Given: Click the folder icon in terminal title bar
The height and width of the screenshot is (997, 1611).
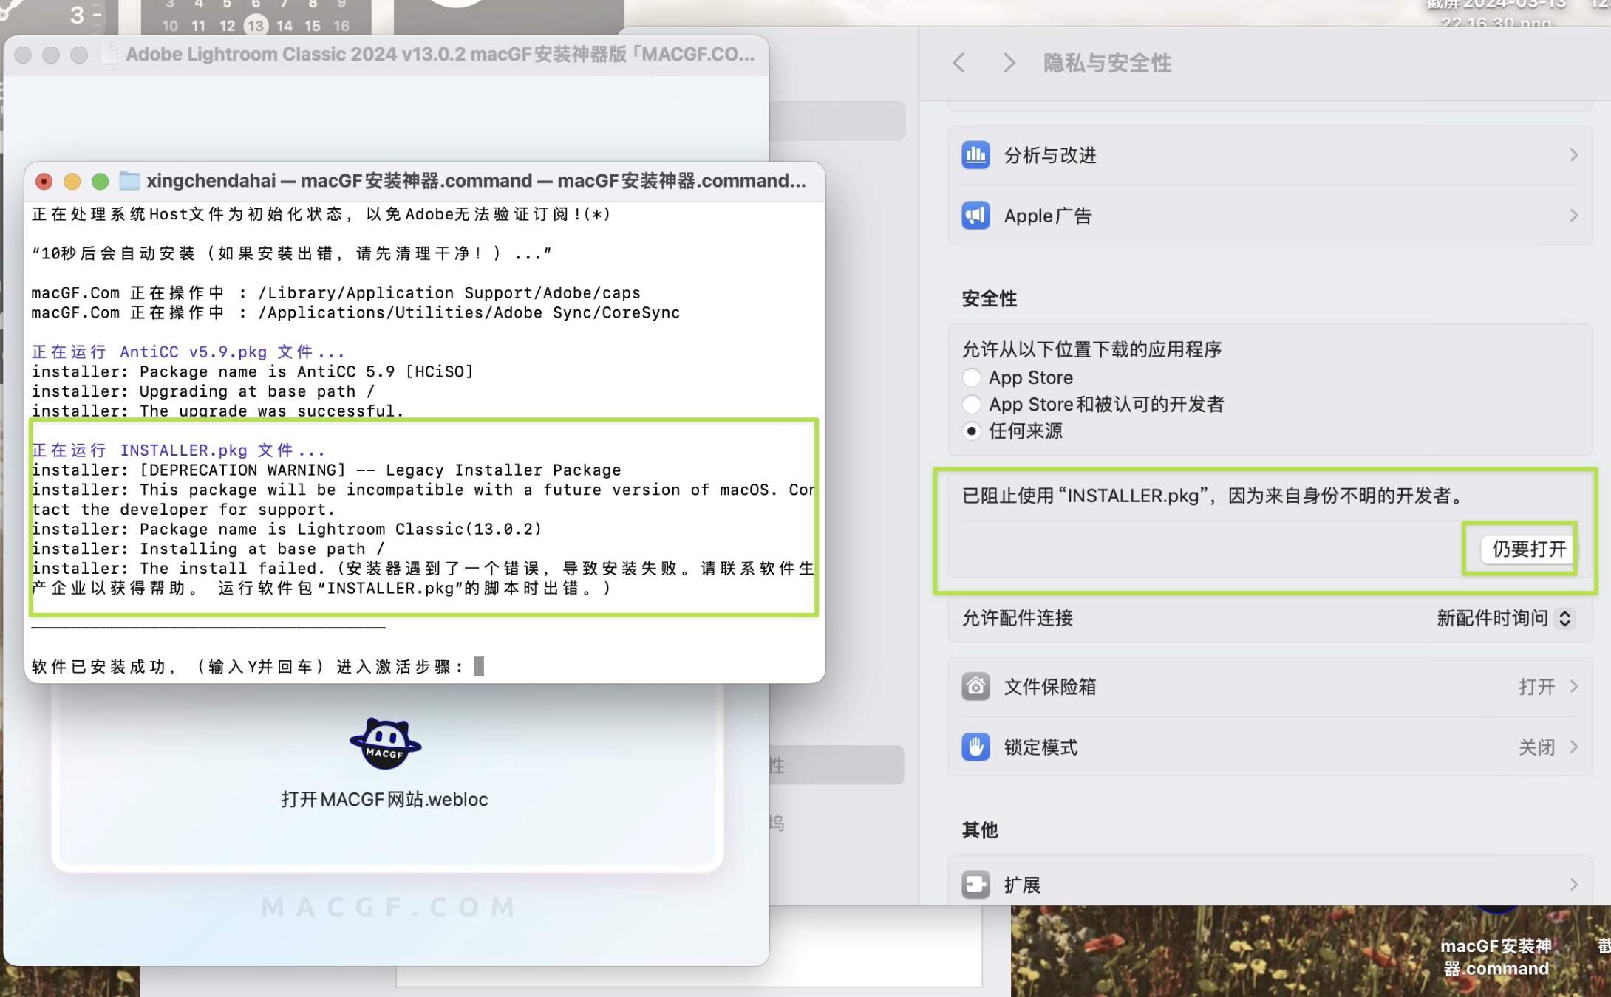Looking at the screenshot, I should click(x=129, y=181).
